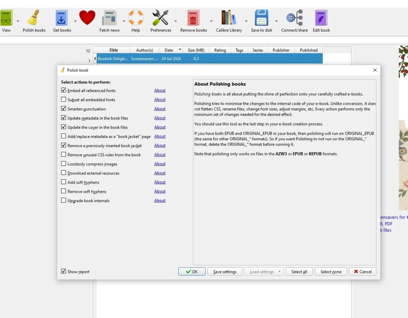Image resolution: width=408 pixels, height=318 pixels.
Task: Enable Add/replace metadata as book jacket page
Action: [x=63, y=136]
